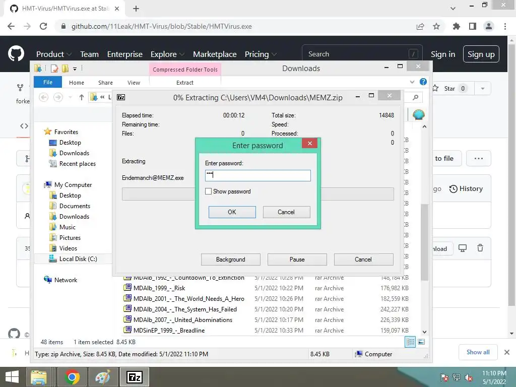
Task: Focus the Enter password text field
Action: (257, 175)
